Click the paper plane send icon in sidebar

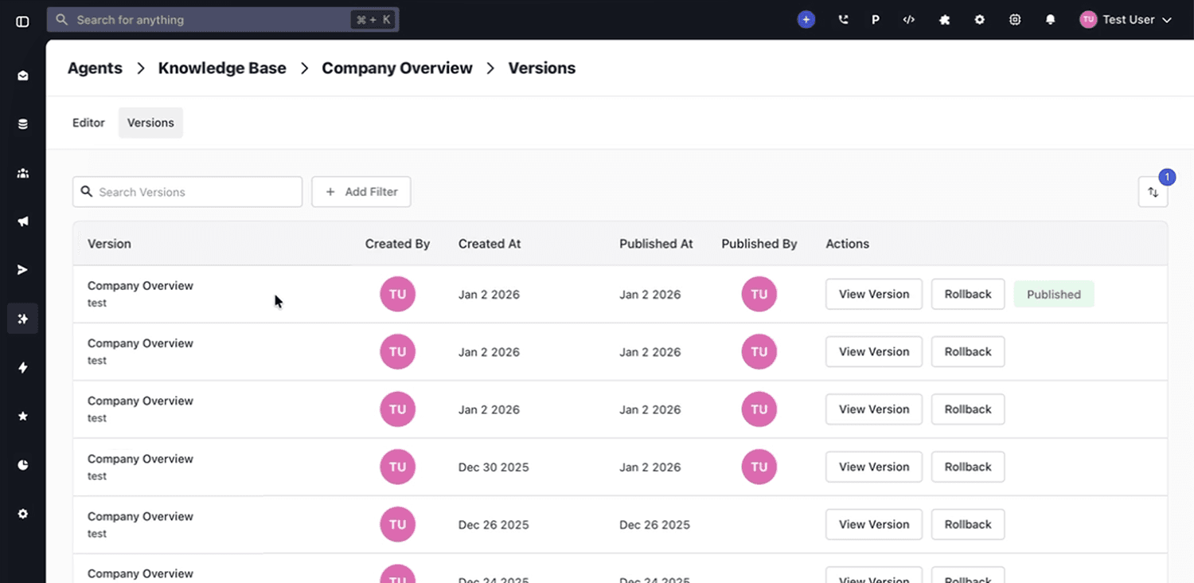click(21, 269)
